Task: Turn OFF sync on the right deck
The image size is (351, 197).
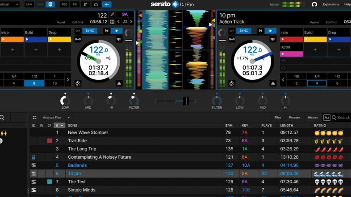Action: [x=232, y=31]
